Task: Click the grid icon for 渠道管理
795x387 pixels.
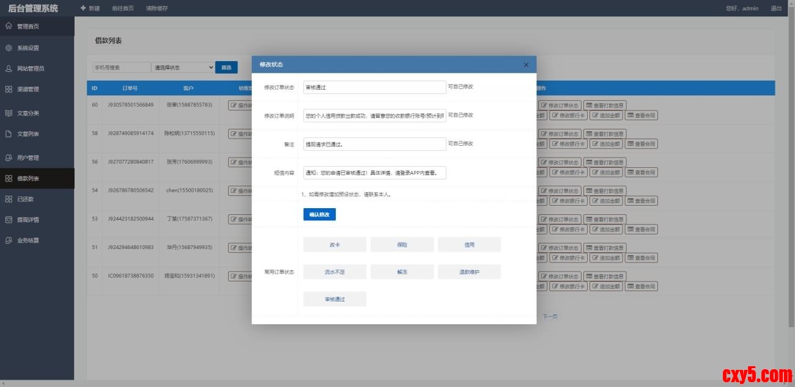Action: [9, 89]
